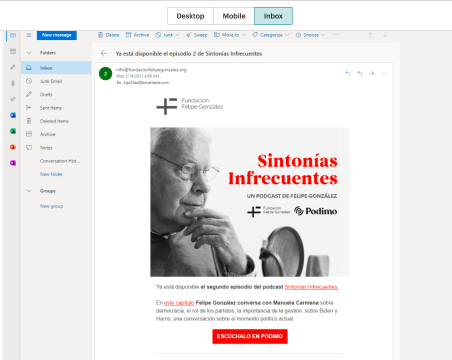Forward this email using the arrow icon
The height and width of the screenshot is (360, 452).
[371, 73]
